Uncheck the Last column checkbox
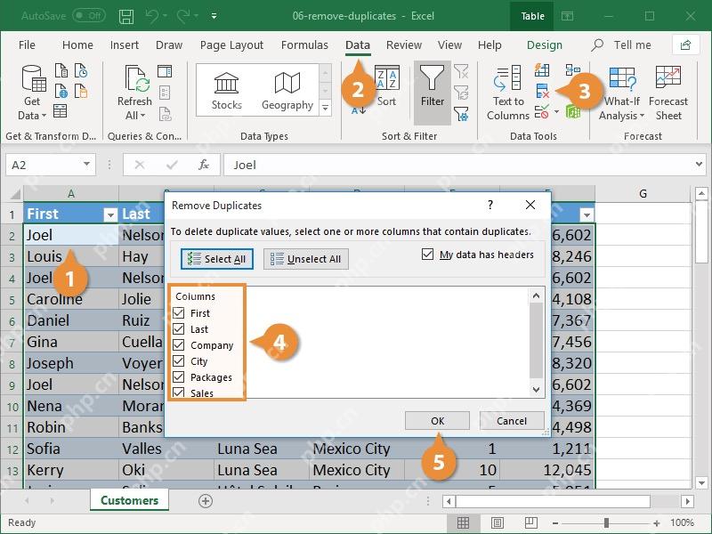 coord(179,328)
